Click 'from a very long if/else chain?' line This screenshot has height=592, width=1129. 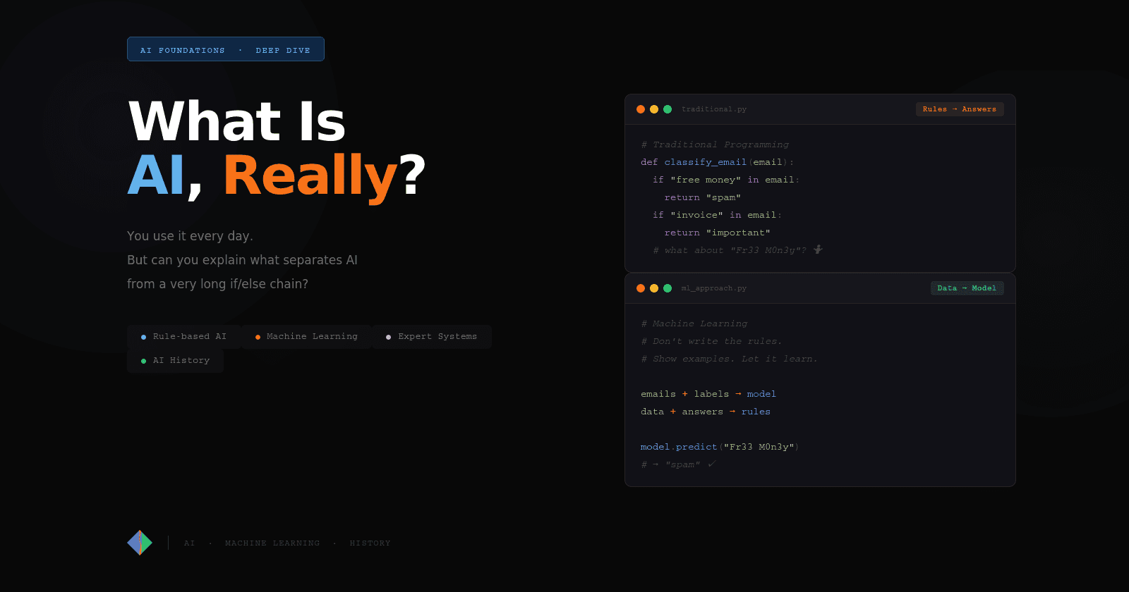pyautogui.click(x=217, y=284)
